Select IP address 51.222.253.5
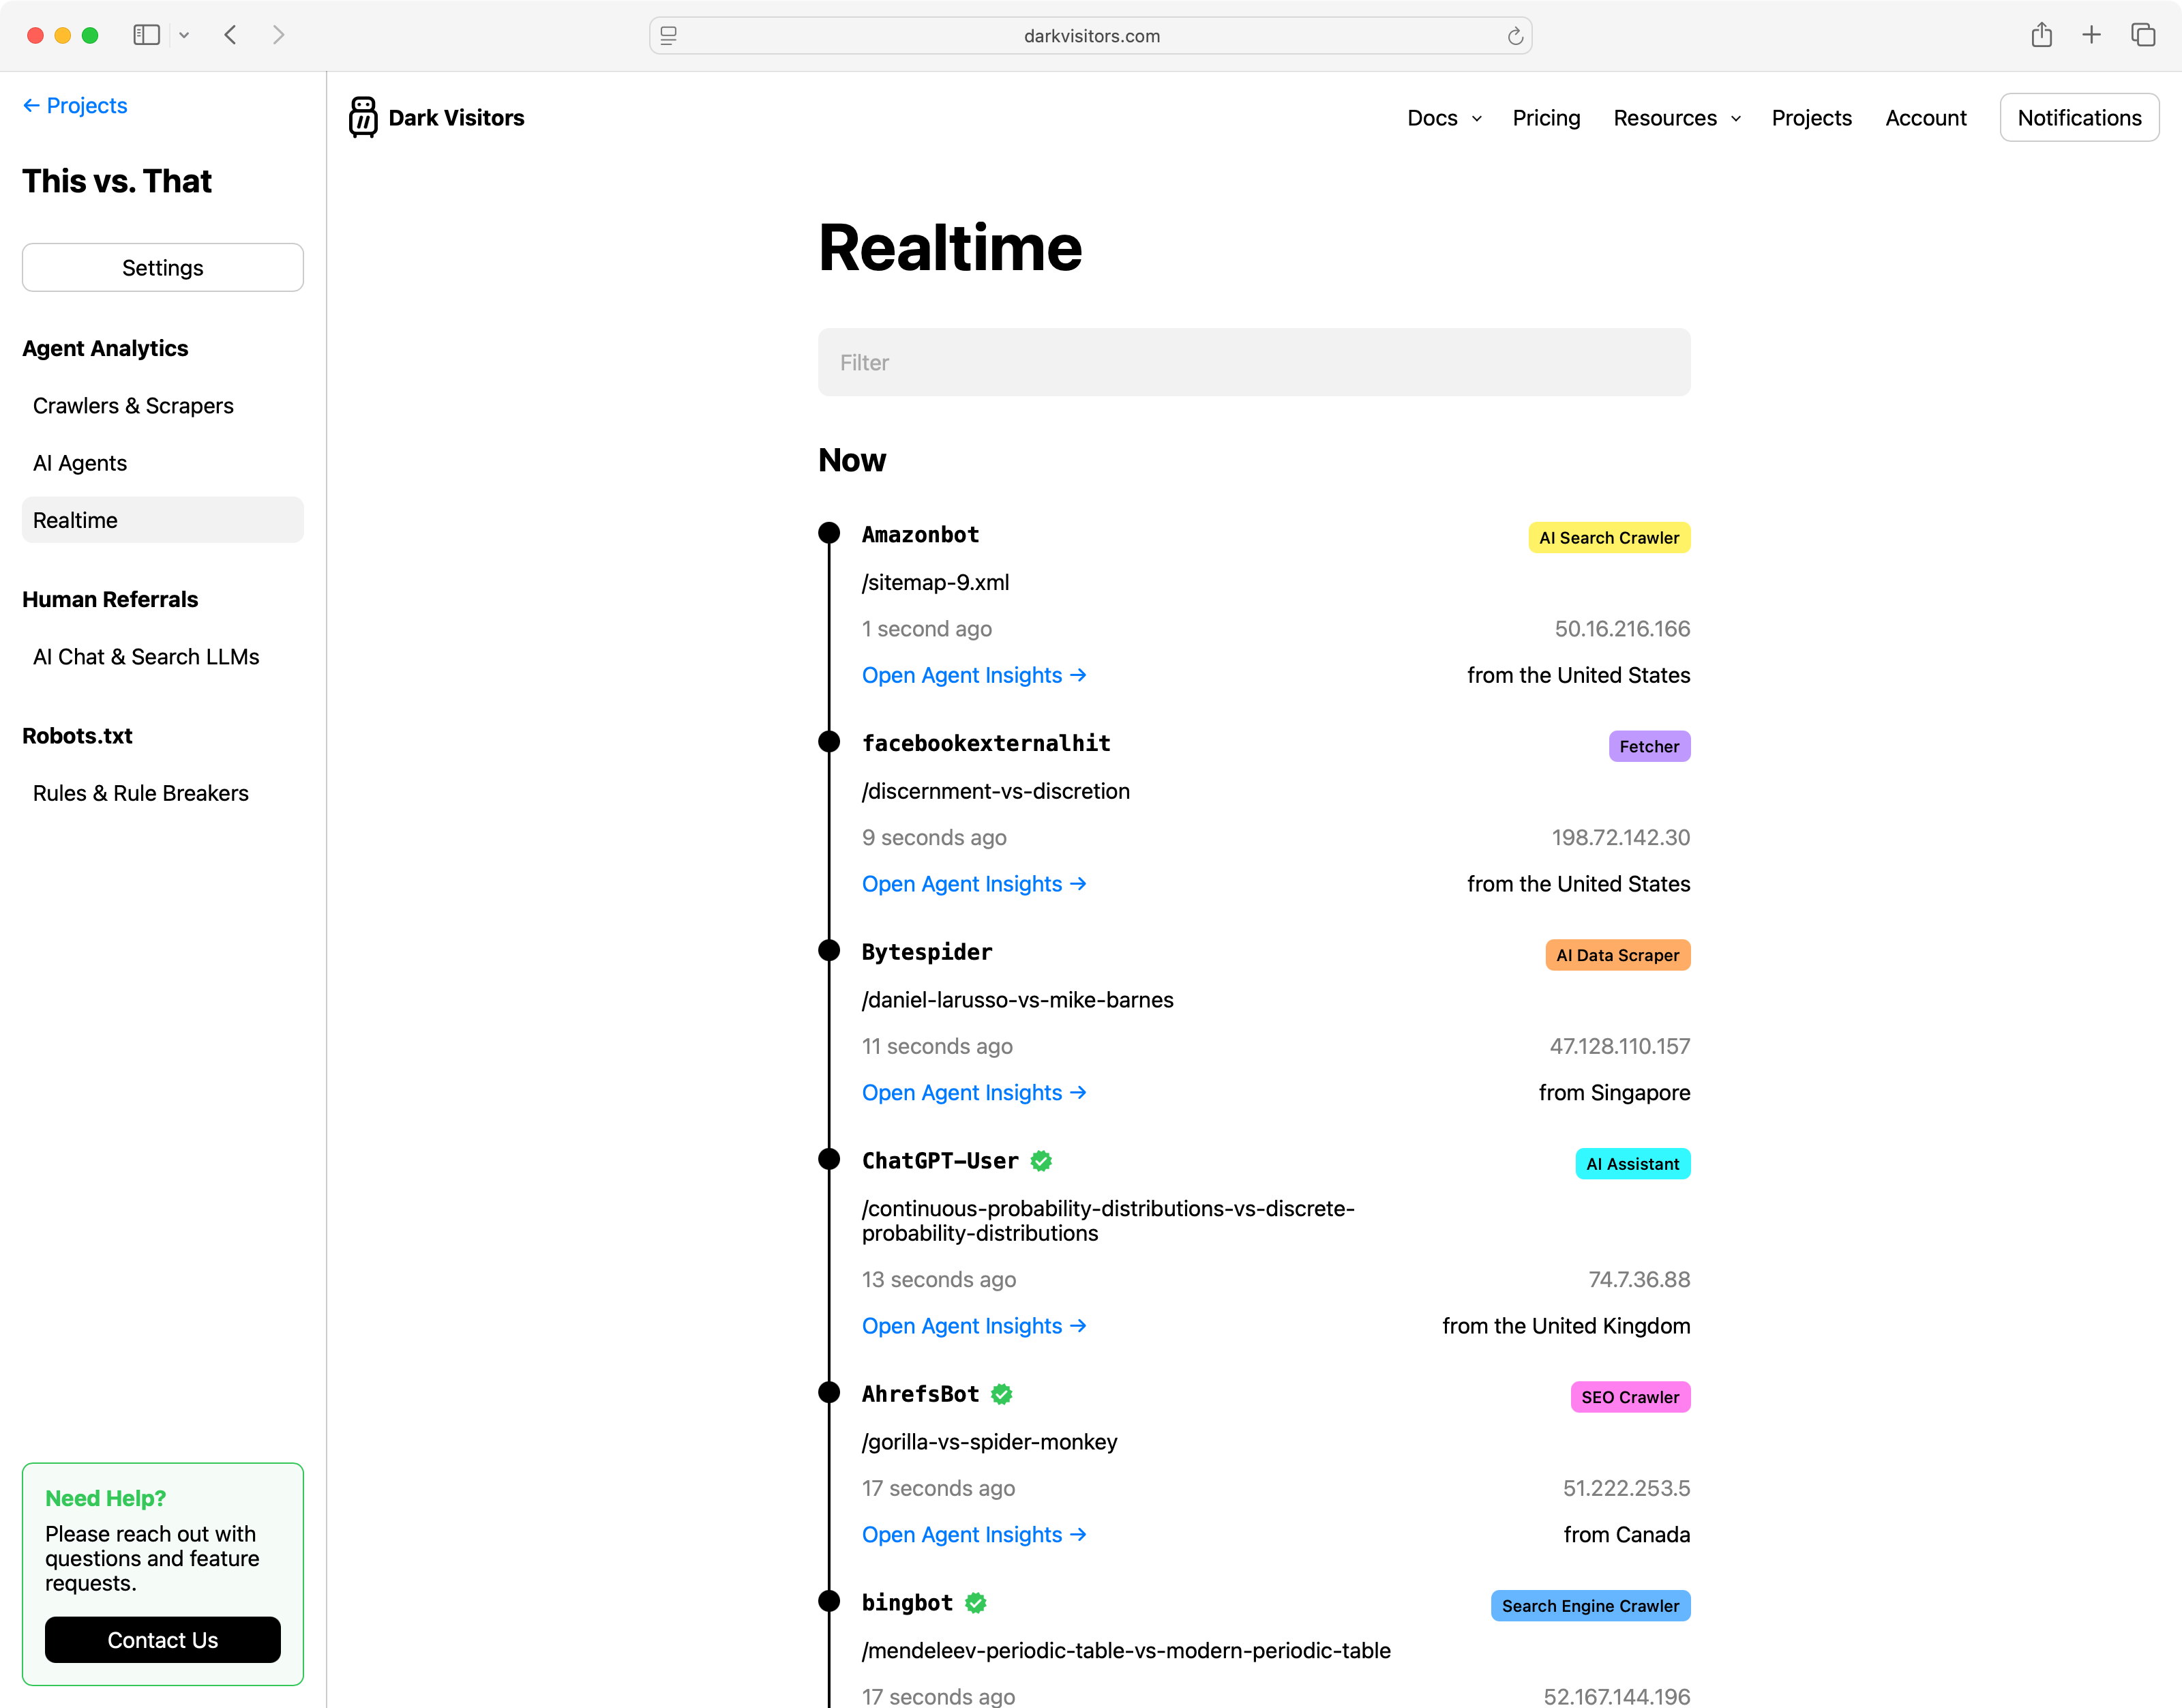2182x1708 pixels. [1626, 1488]
